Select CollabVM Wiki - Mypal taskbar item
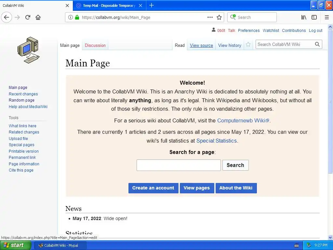 click(x=60, y=245)
